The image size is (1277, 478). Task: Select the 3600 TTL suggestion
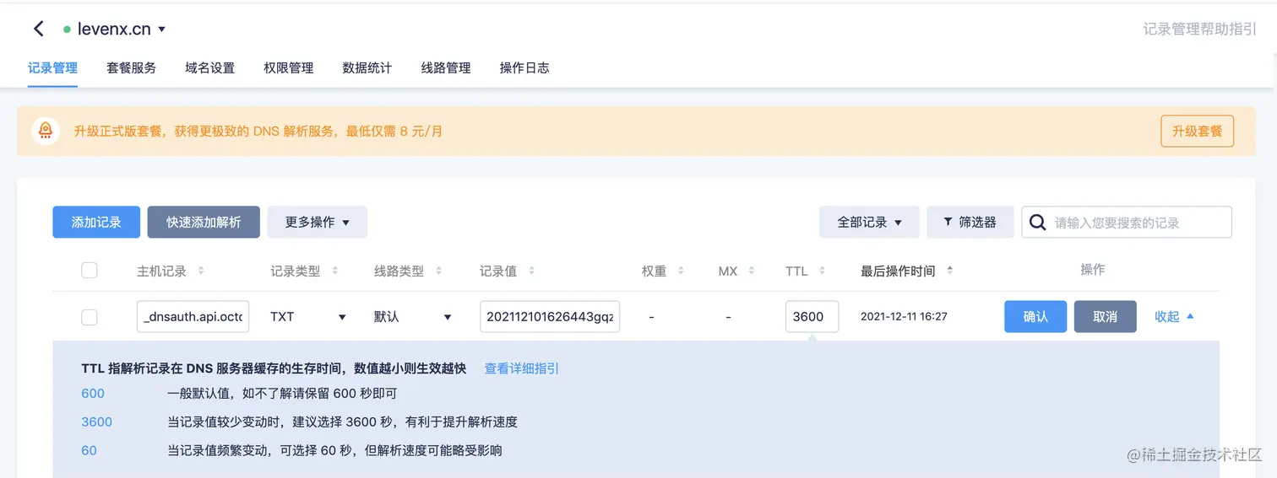click(x=97, y=422)
